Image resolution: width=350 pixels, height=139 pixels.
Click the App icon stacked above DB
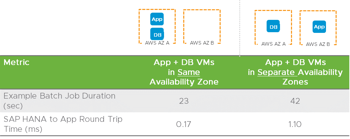point(157,19)
